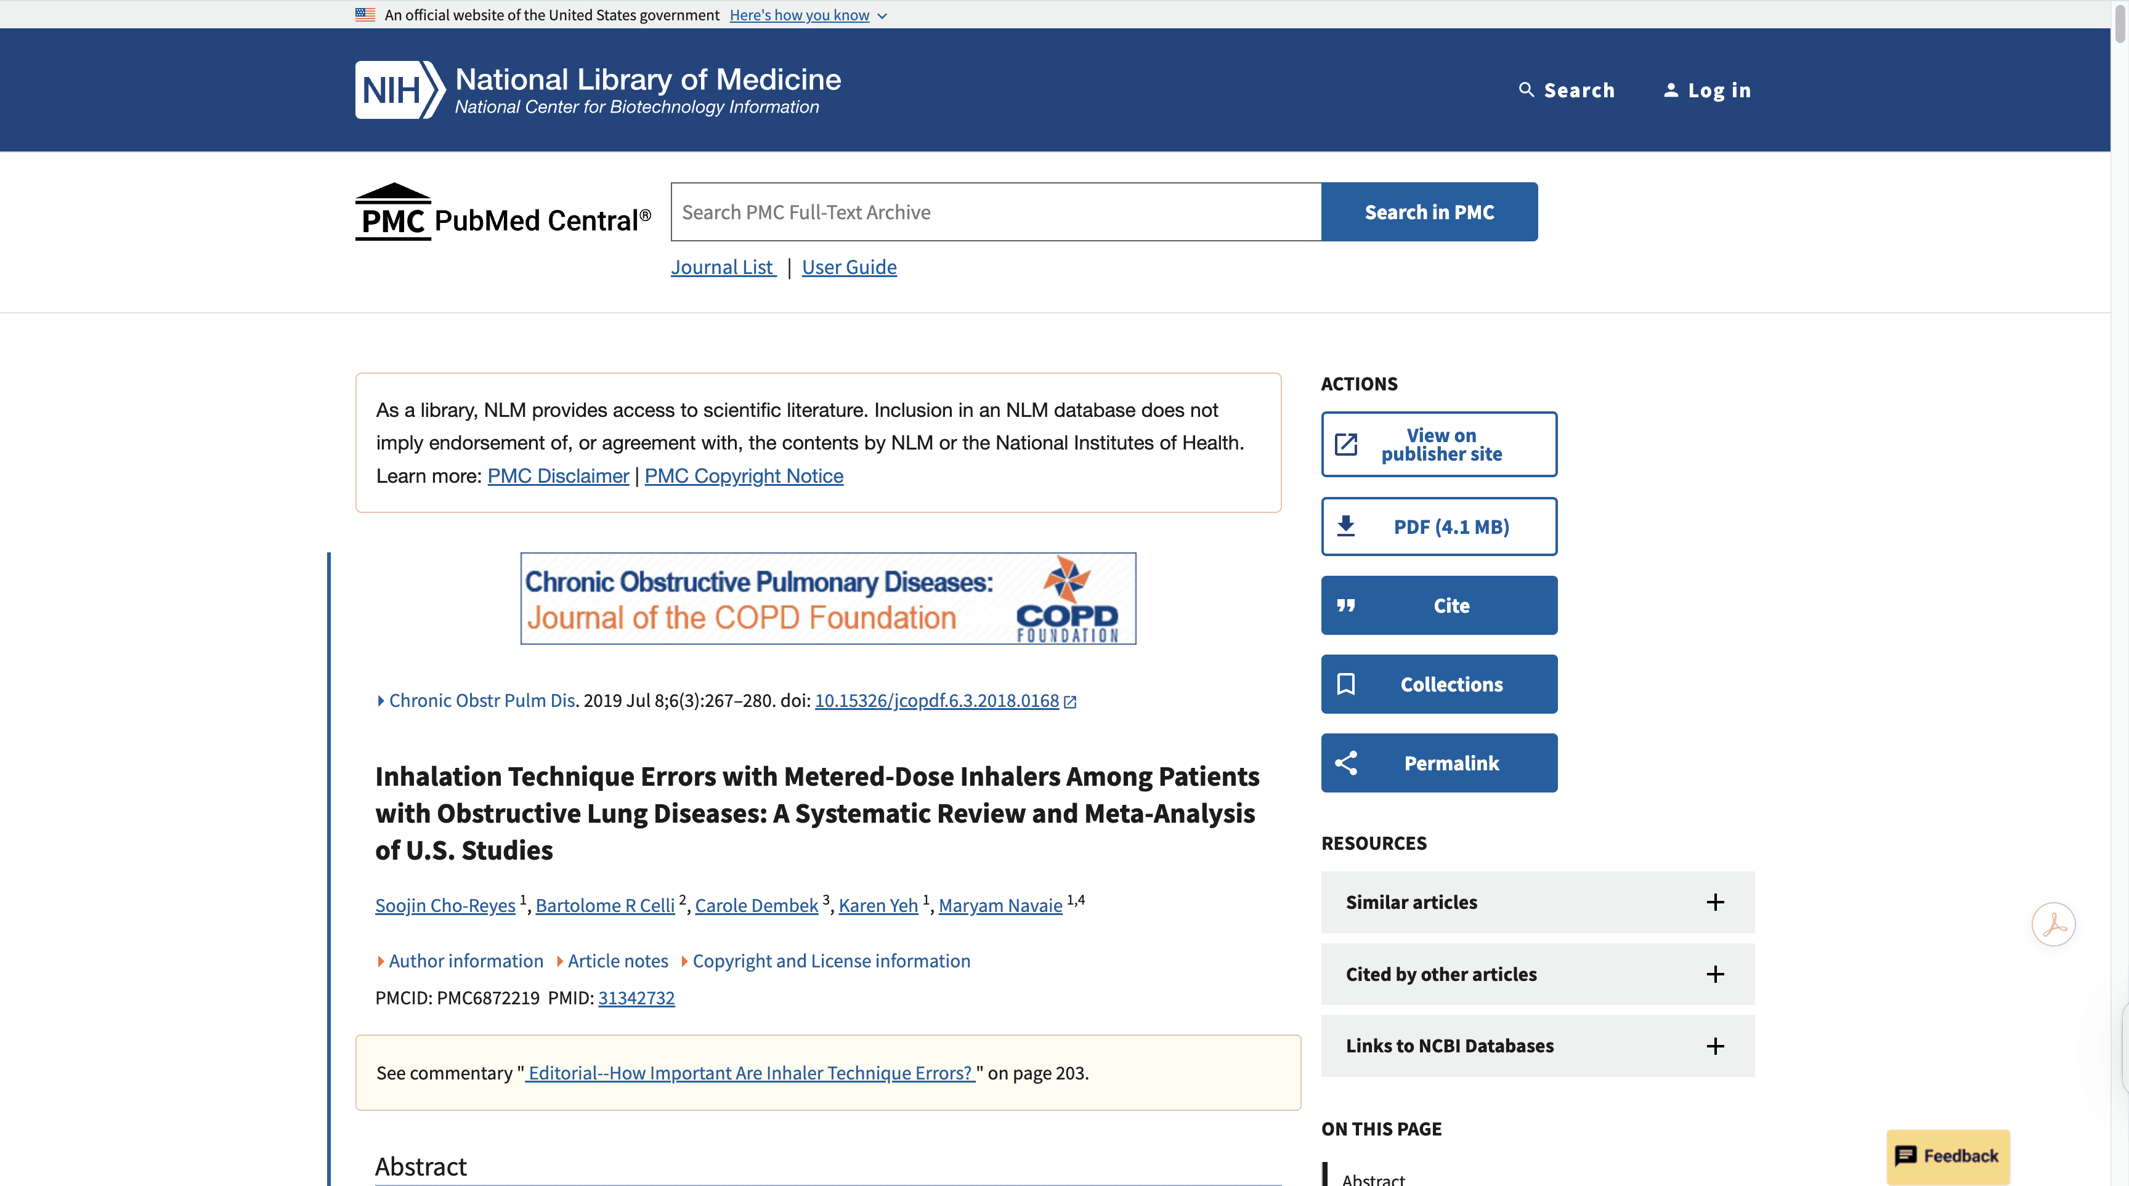Click the Search PMC Full-Text Archive field

(x=995, y=212)
